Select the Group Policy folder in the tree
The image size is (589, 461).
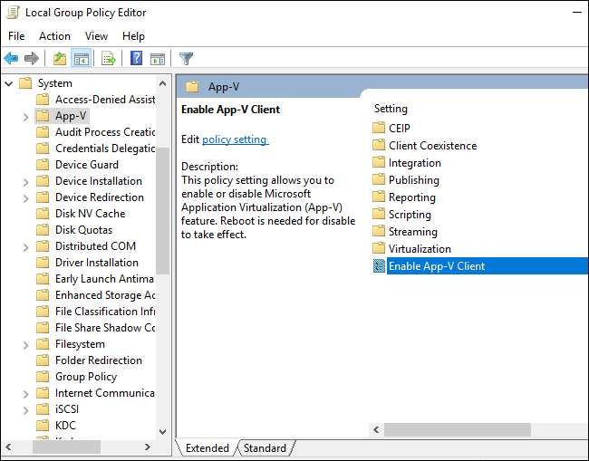tap(85, 377)
